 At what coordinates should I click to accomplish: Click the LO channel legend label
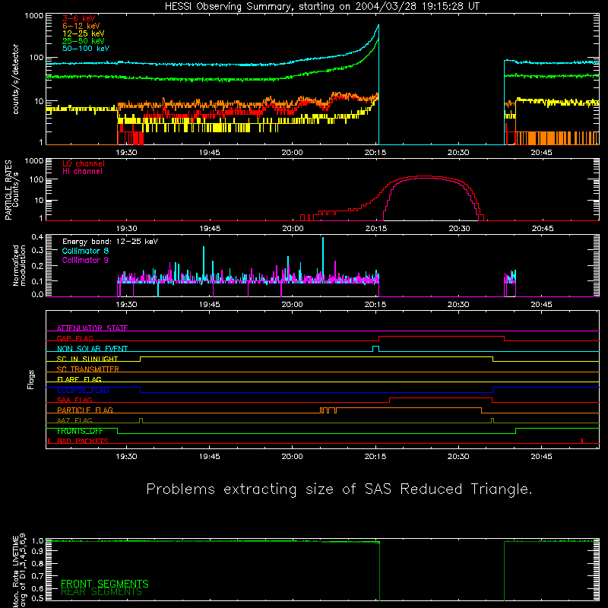[x=84, y=163]
